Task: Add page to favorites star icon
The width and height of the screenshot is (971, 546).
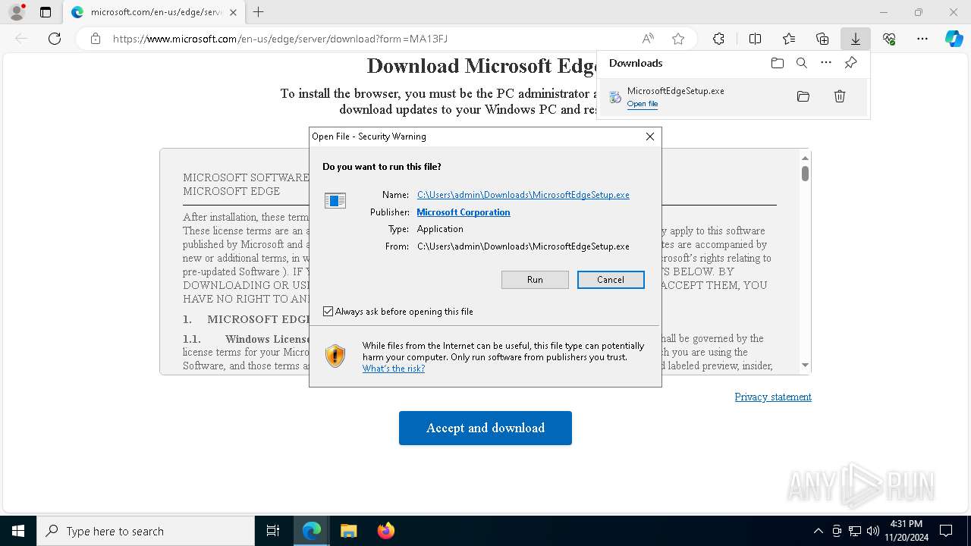Action: point(678,39)
